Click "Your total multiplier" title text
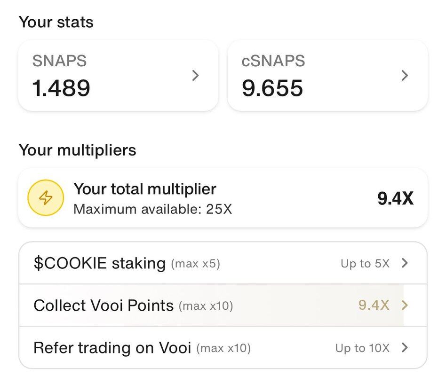 click(145, 189)
